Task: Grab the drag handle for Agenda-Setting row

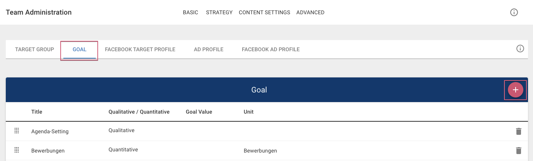Action: click(17, 131)
